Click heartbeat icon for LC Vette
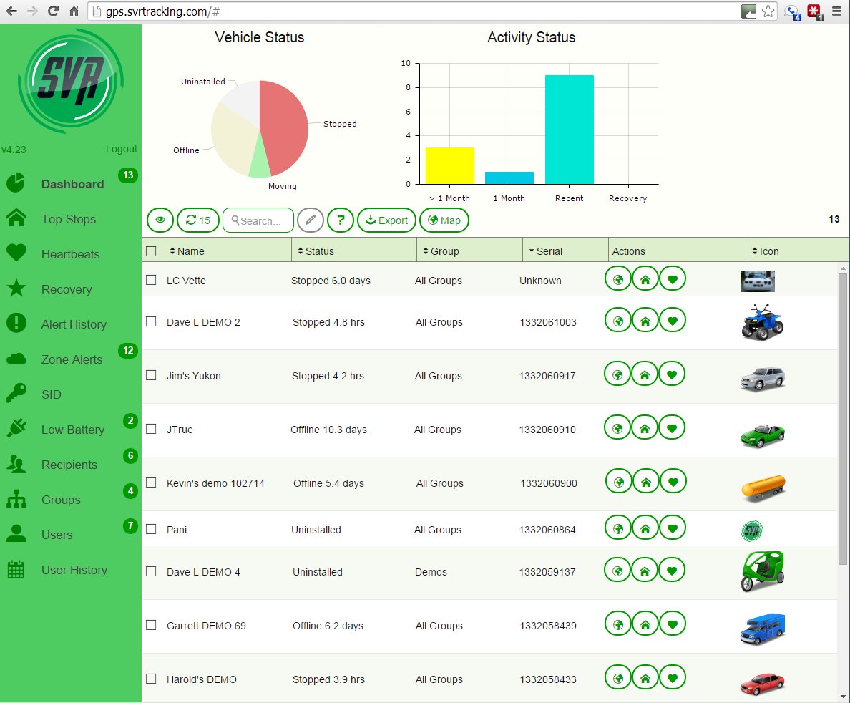Viewport: 850px width, 703px height. click(672, 279)
